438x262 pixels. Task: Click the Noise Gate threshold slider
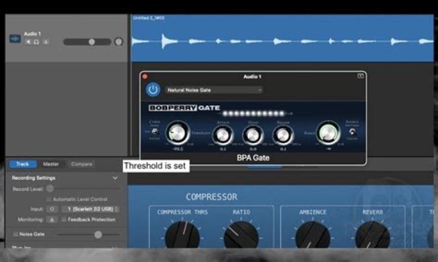point(88,235)
